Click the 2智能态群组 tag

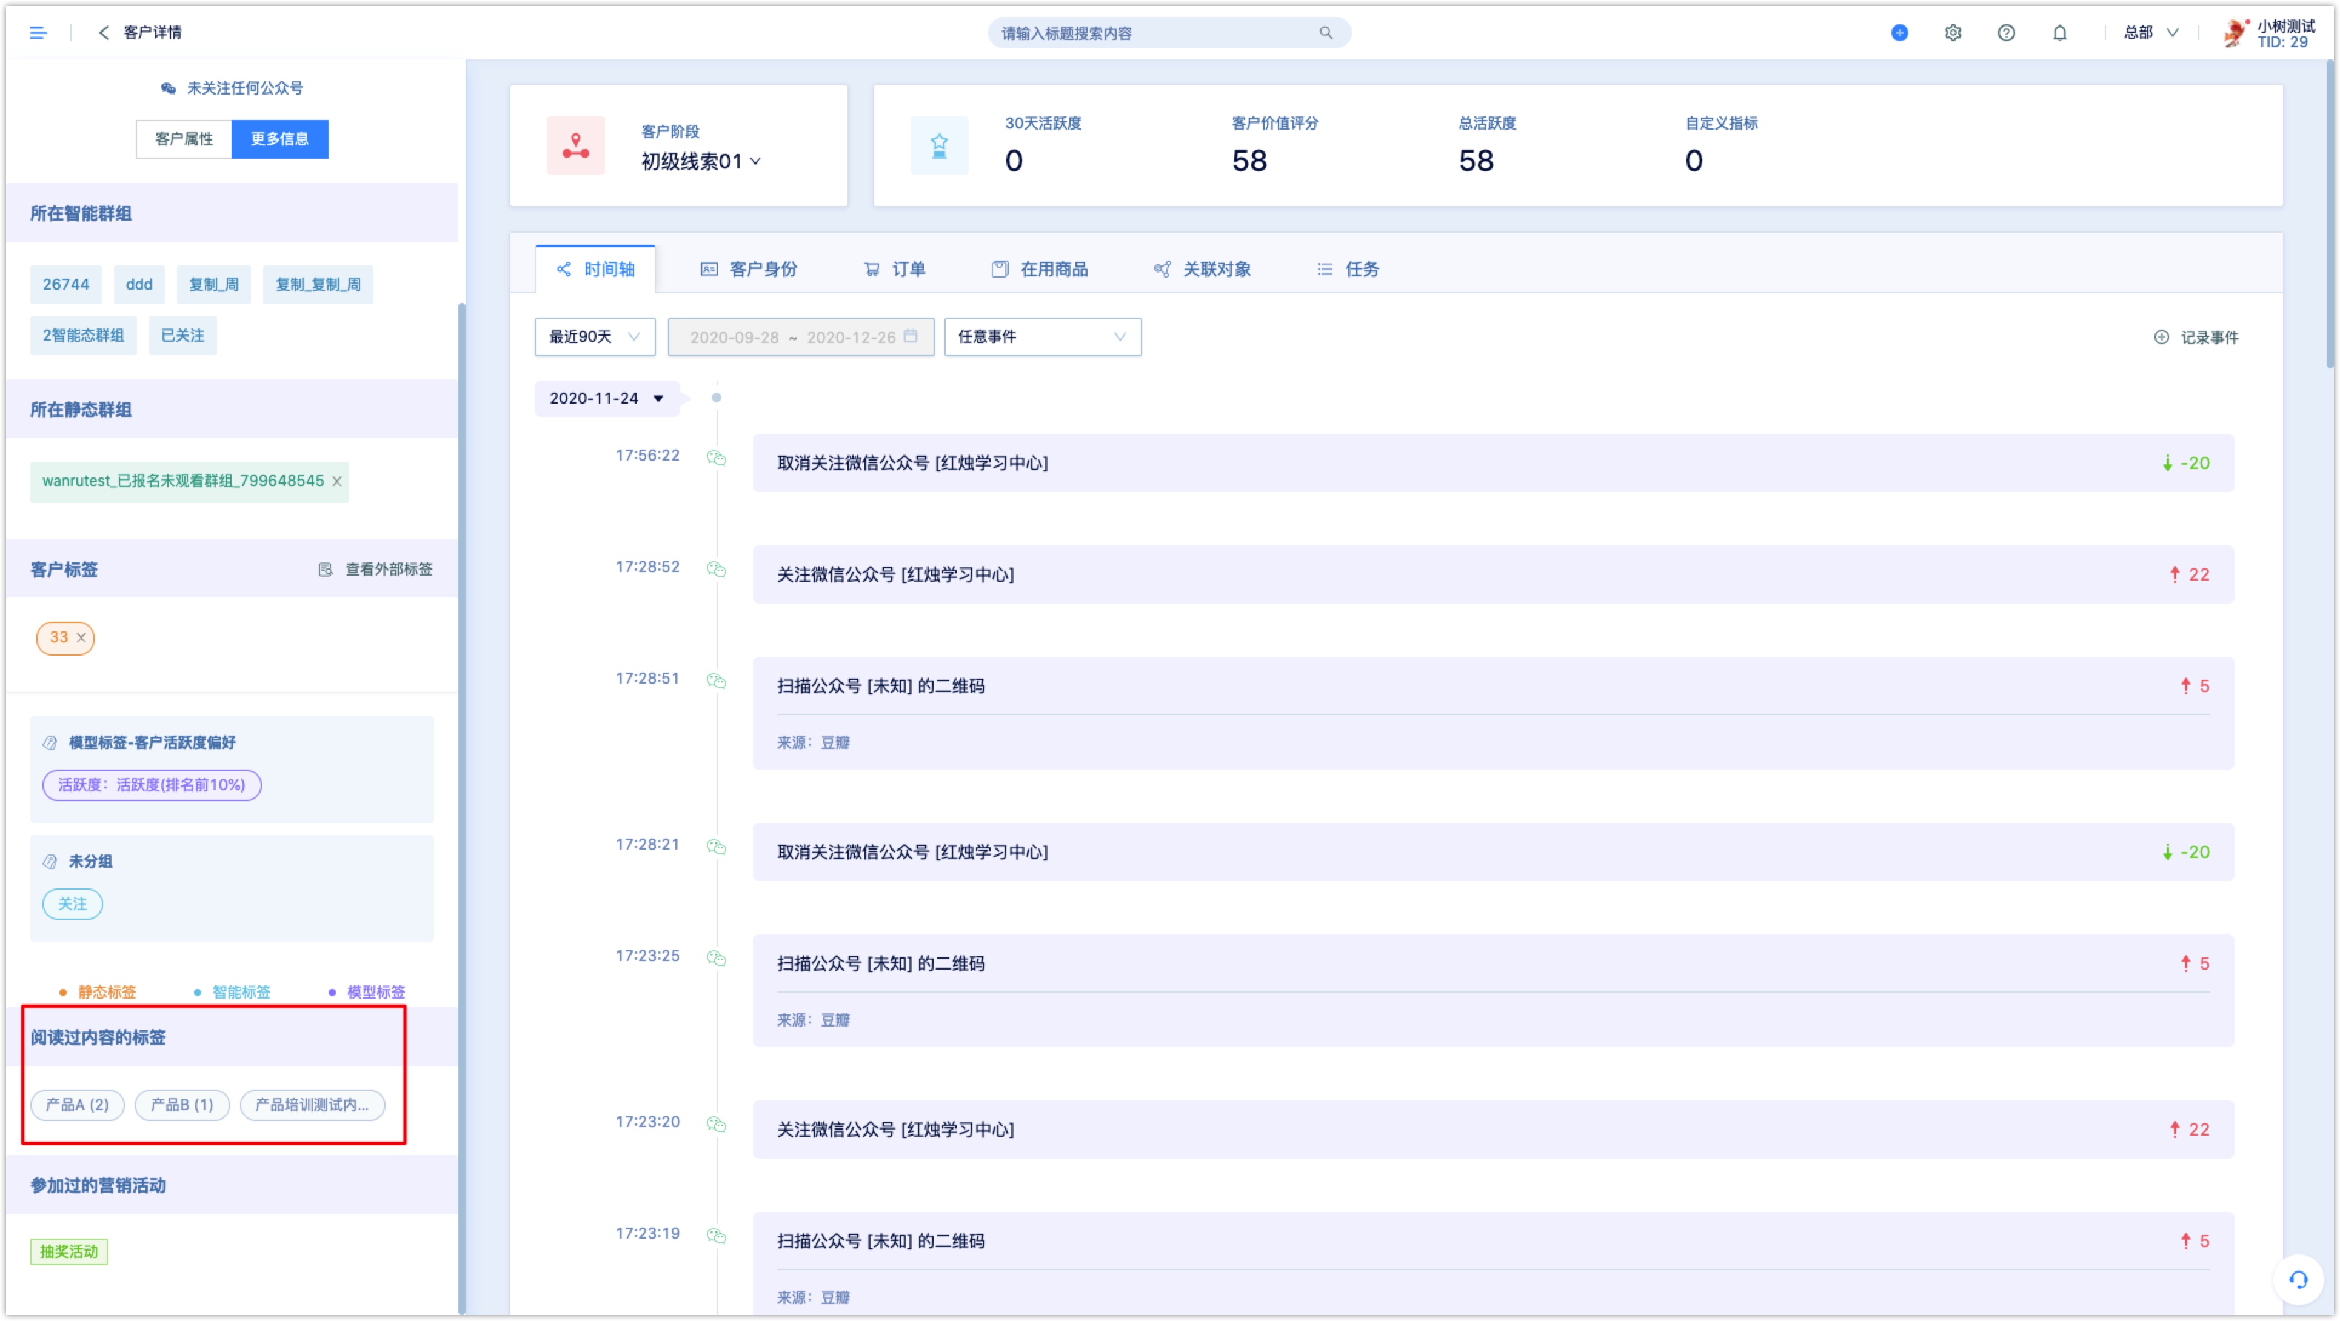[84, 336]
